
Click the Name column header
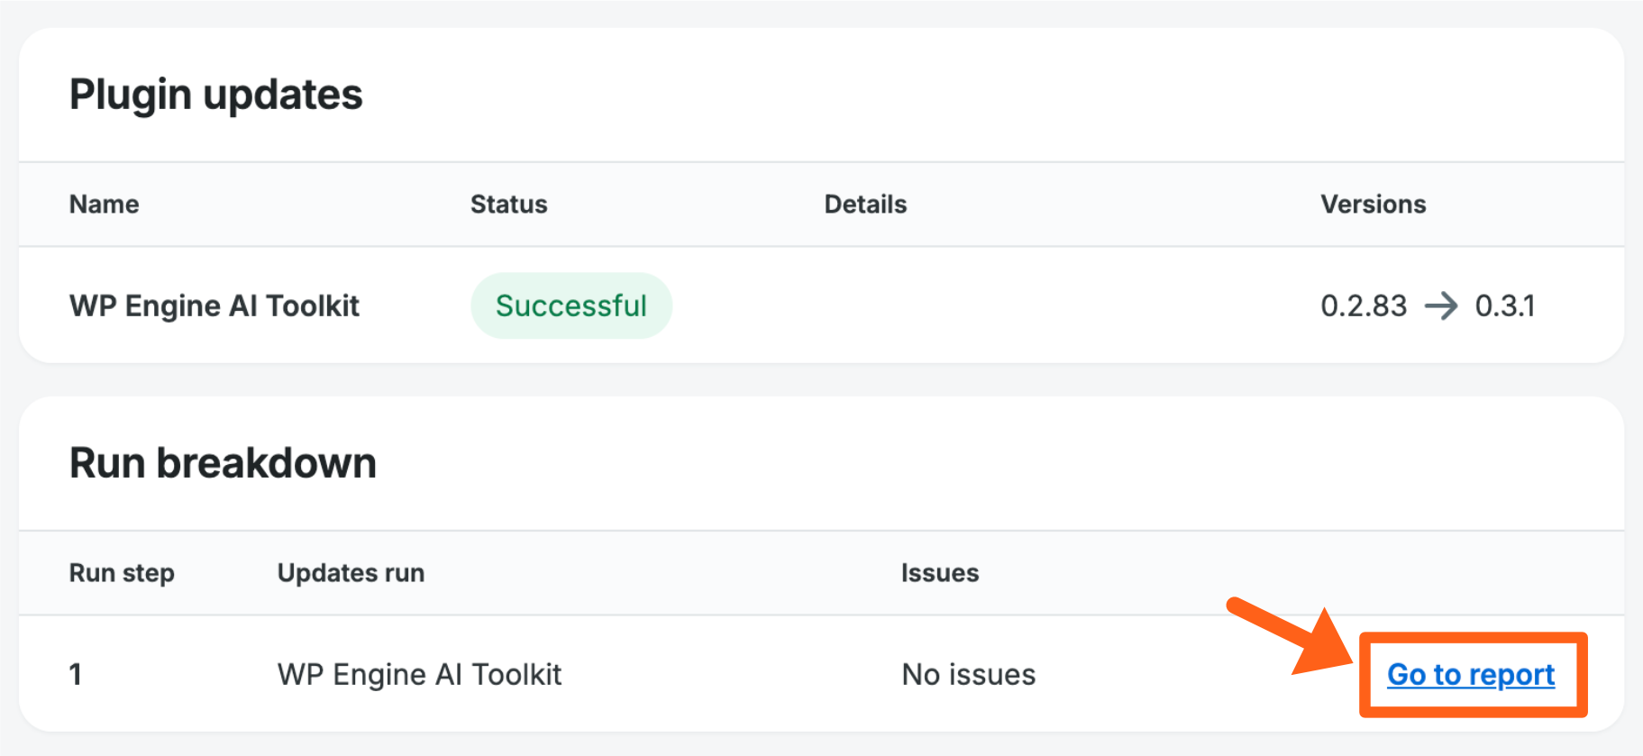pos(104,205)
